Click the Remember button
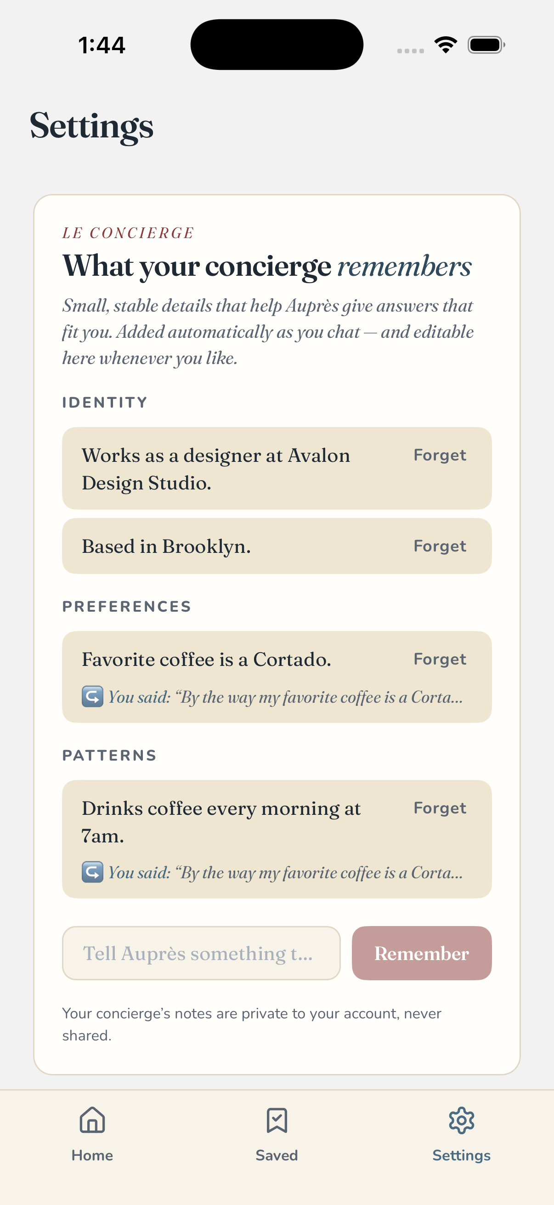 coord(422,953)
